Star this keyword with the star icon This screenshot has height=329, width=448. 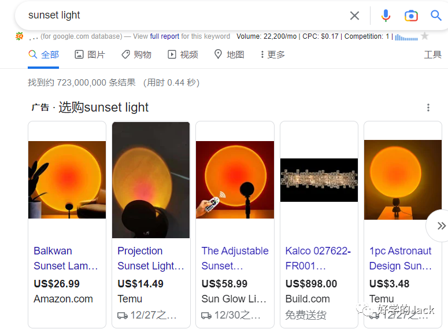[x=425, y=36]
